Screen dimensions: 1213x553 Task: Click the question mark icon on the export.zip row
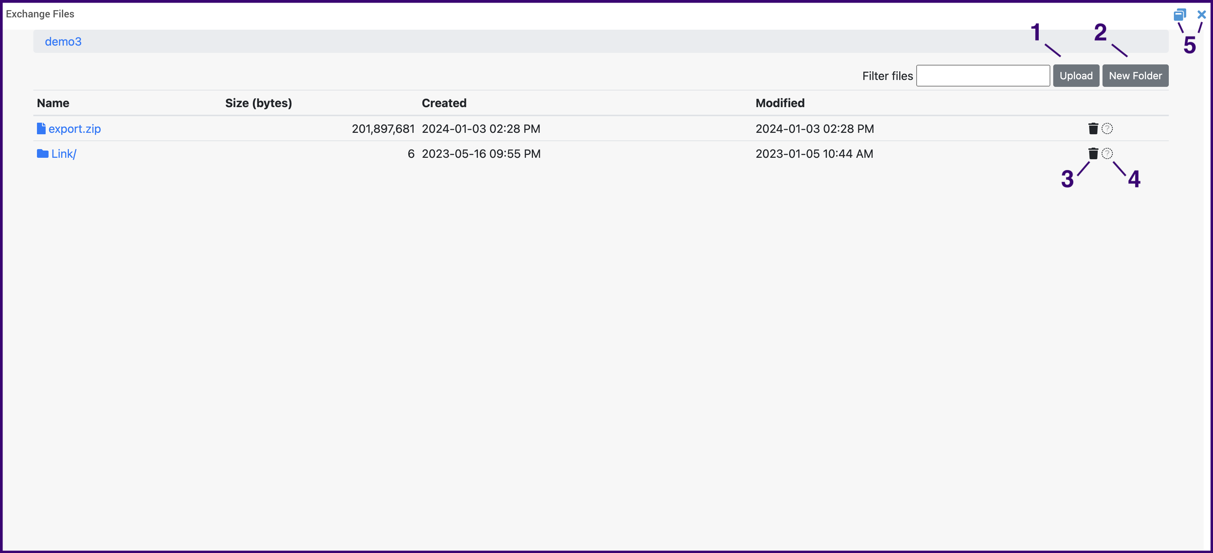click(x=1107, y=128)
